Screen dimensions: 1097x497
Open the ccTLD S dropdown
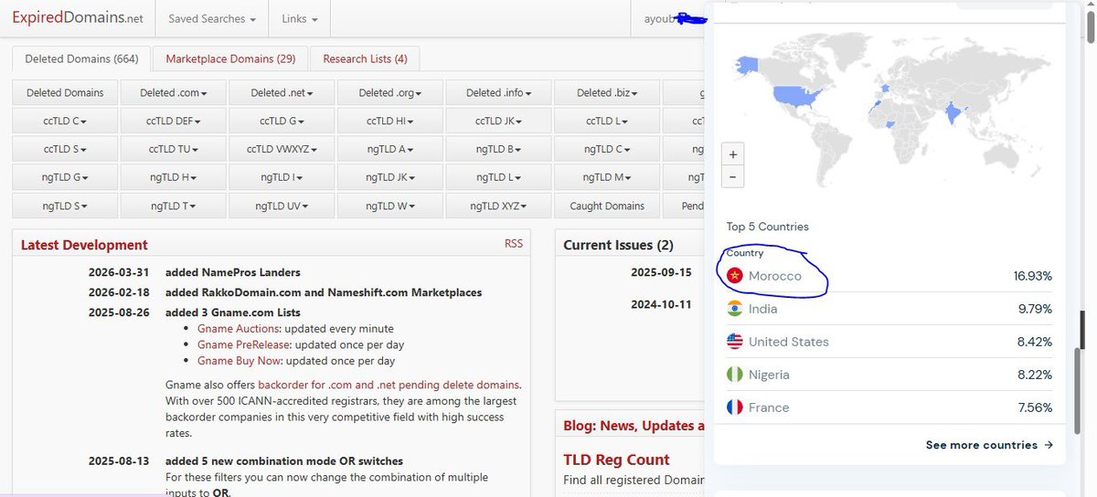[65, 149]
